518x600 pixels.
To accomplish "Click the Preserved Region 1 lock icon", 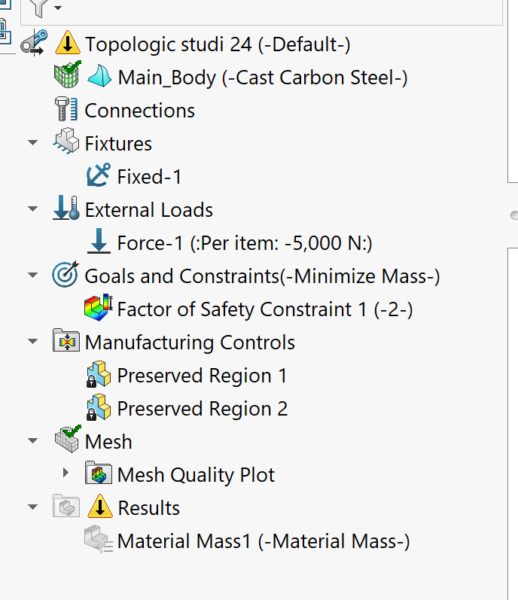I will (99, 376).
